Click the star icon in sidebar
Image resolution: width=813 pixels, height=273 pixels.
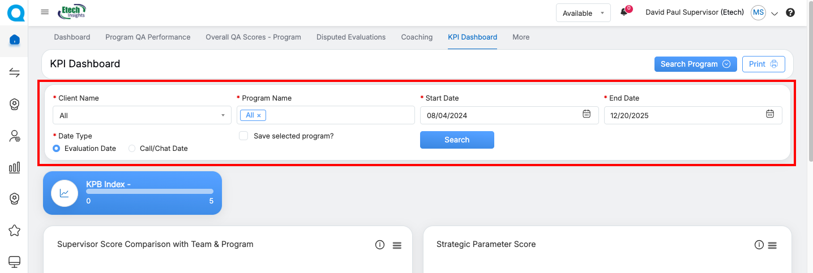[15, 230]
